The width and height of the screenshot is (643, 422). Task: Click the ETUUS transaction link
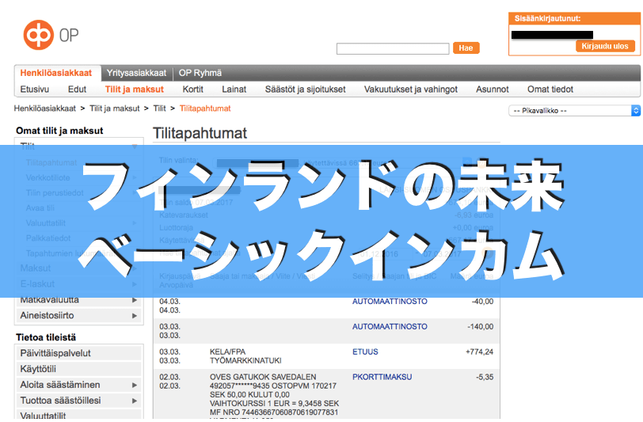click(365, 352)
